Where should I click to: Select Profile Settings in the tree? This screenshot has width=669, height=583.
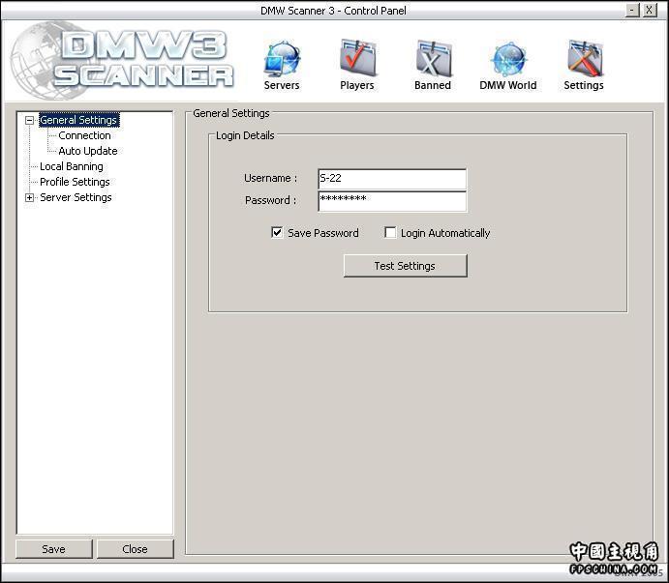click(75, 182)
